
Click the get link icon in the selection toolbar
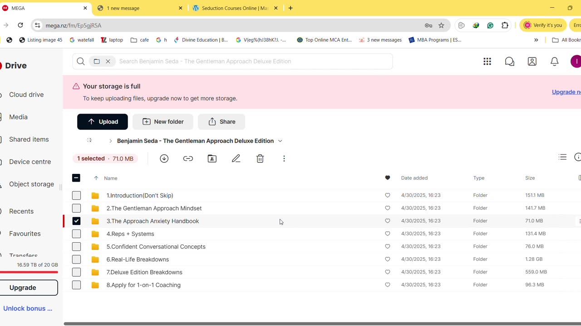click(x=188, y=158)
